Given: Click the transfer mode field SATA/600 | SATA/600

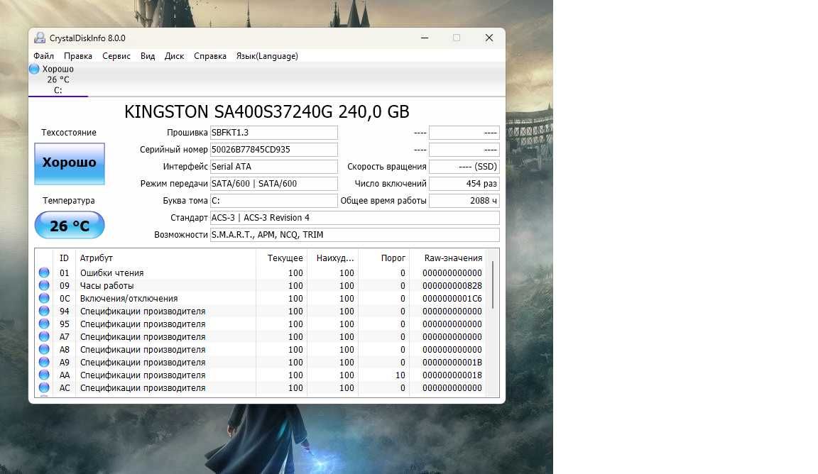Looking at the screenshot, I should [x=274, y=184].
